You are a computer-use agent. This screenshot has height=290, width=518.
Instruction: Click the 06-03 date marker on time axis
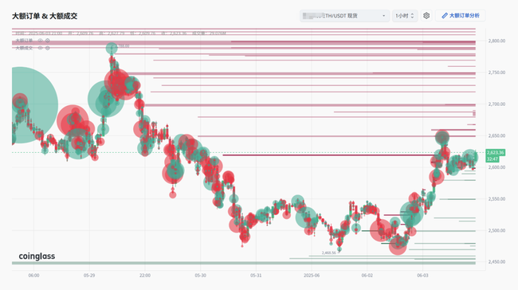pyautogui.click(x=422, y=275)
